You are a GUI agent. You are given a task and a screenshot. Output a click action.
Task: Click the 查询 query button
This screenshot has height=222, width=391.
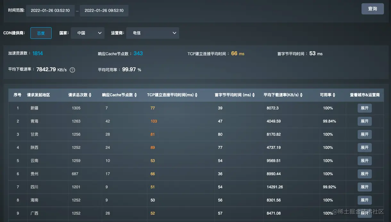click(372, 9)
